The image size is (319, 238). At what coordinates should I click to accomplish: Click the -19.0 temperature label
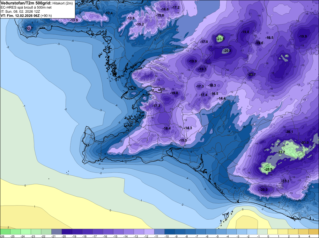tap(174, 93)
